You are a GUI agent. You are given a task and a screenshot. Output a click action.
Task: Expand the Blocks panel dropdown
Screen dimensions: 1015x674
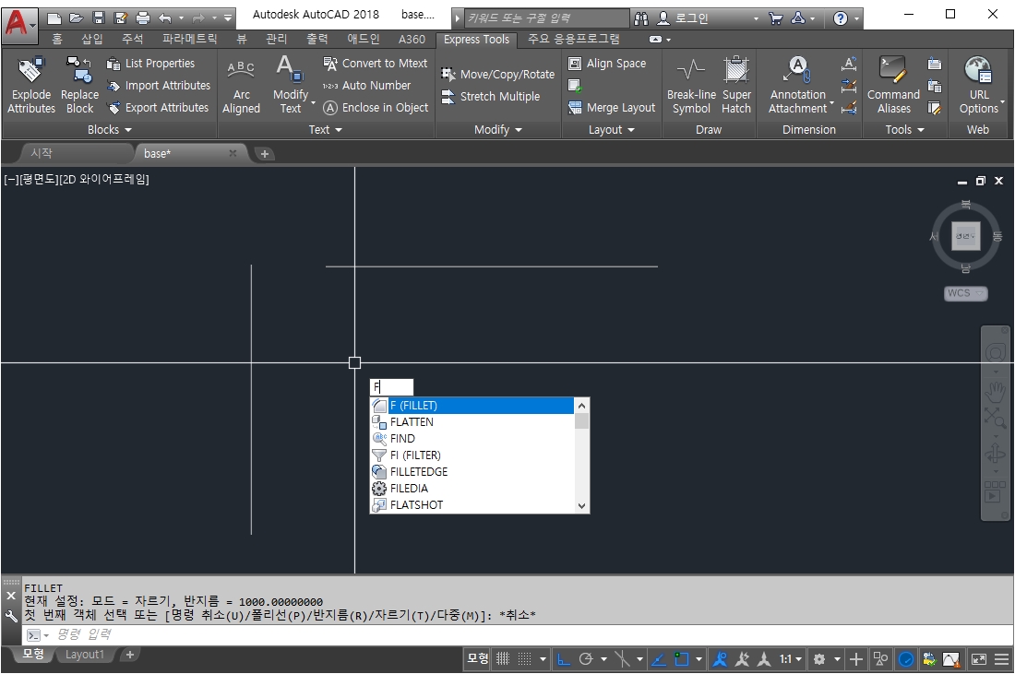click(109, 129)
